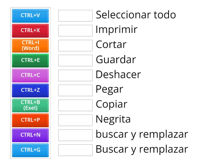Select the empty box beside Cortar
This screenshot has height=166, width=222.
[75, 46]
